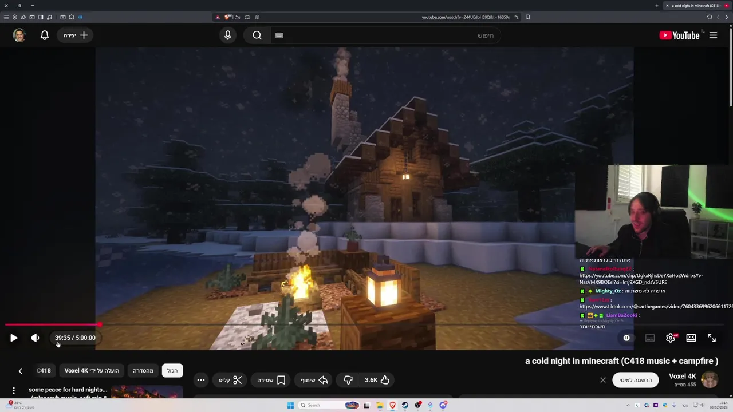Screen dimensions: 733x412
Task: Close the 'a cold night in minecraft' tab
Action: click(x=667, y=6)
